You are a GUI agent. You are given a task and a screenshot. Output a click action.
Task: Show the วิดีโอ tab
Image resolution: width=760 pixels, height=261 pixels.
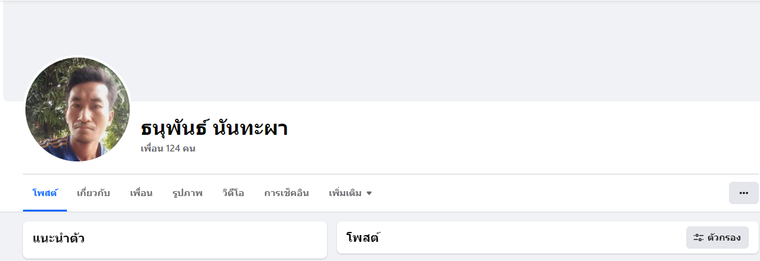pyautogui.click(x=233, y=193)
